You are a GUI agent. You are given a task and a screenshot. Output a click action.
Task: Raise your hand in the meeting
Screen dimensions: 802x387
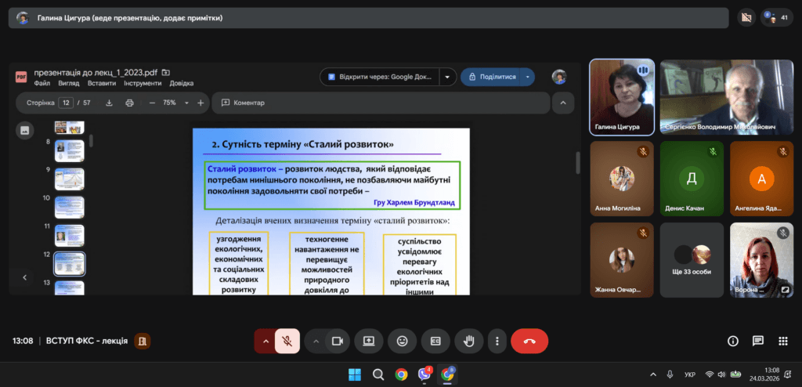[x=469, y=341]
